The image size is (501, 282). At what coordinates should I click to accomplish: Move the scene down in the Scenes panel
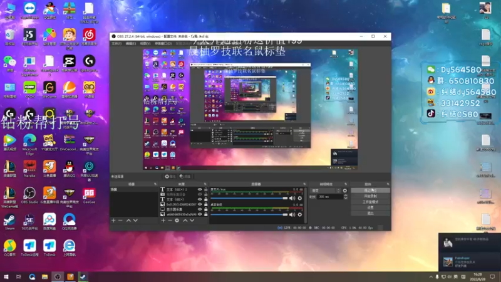[x=135, y=221]
